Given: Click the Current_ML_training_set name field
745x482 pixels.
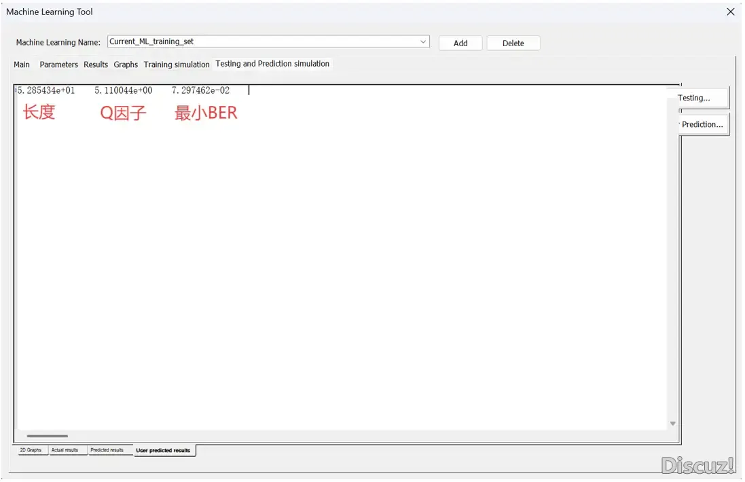Looking at the screenshot, I should [268, 42].
